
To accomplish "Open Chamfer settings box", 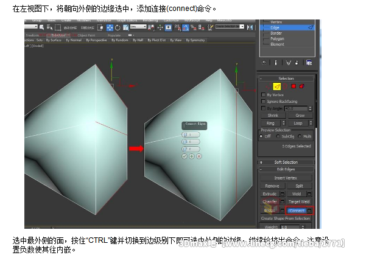I will click(x=283, y=201).
